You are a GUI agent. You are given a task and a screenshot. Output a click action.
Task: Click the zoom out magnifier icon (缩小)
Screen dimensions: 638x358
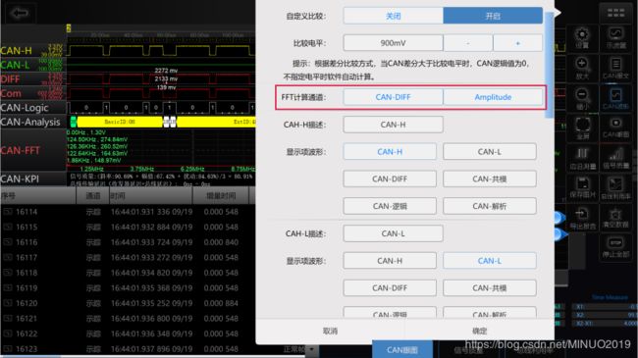point(582,99)
